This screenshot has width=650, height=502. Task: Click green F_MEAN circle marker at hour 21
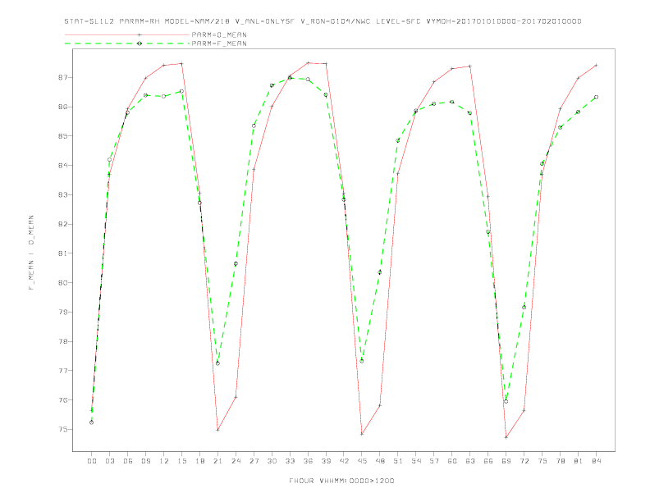(217, 363)
